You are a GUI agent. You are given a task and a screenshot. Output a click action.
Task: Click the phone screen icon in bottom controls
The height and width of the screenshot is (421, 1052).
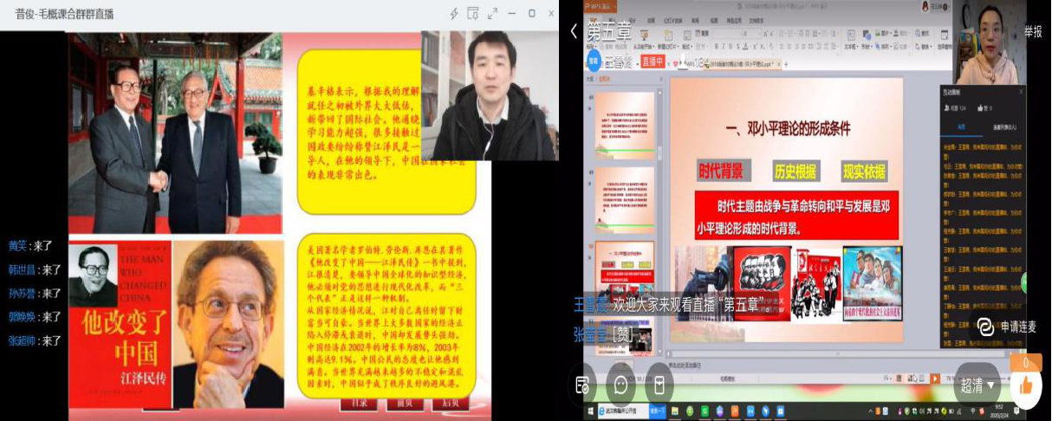(659, 385)
